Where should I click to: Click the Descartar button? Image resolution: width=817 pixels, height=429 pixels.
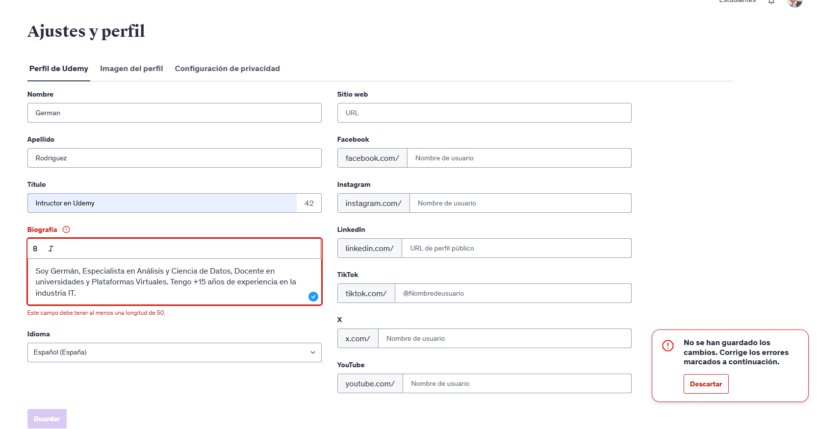tap(706, 384)
